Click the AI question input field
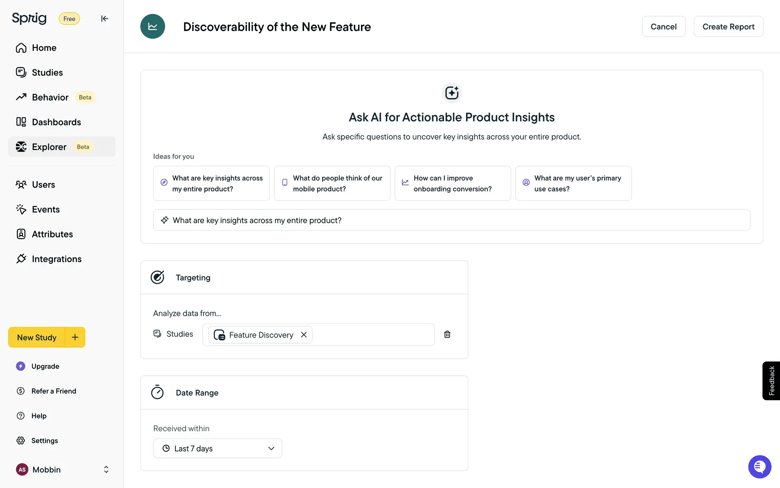The image size is (780, 488). [x=451, y=220]
